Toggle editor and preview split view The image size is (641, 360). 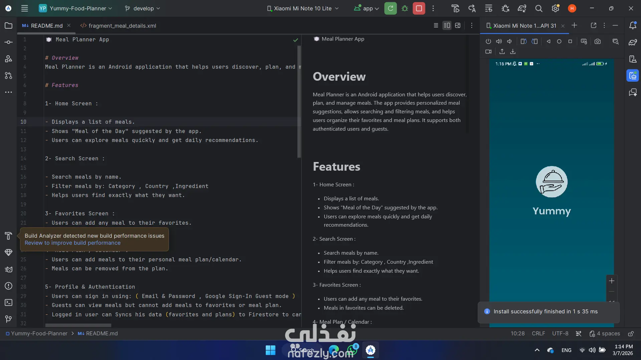tap(447, 26)
